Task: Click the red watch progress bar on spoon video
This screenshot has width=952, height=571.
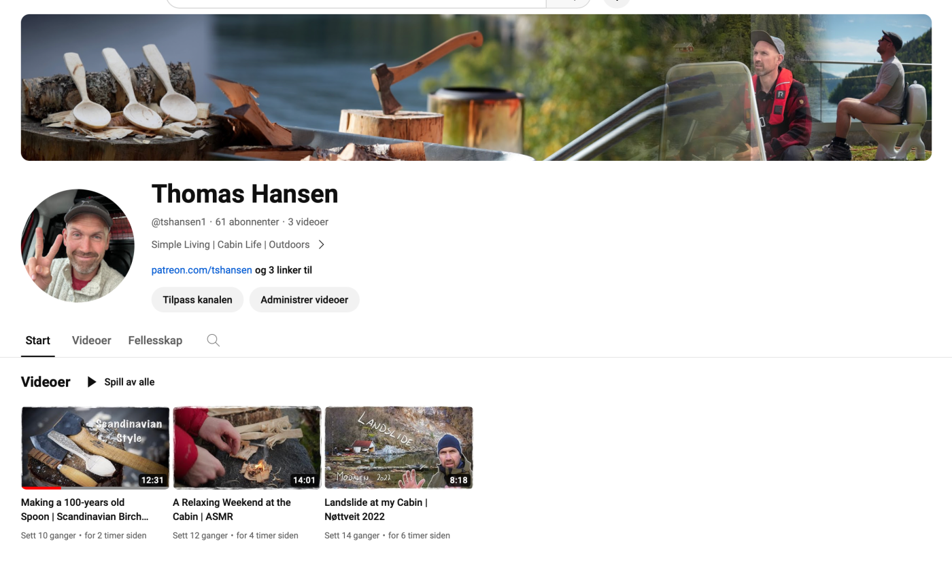Action: [x=41, y=487]
